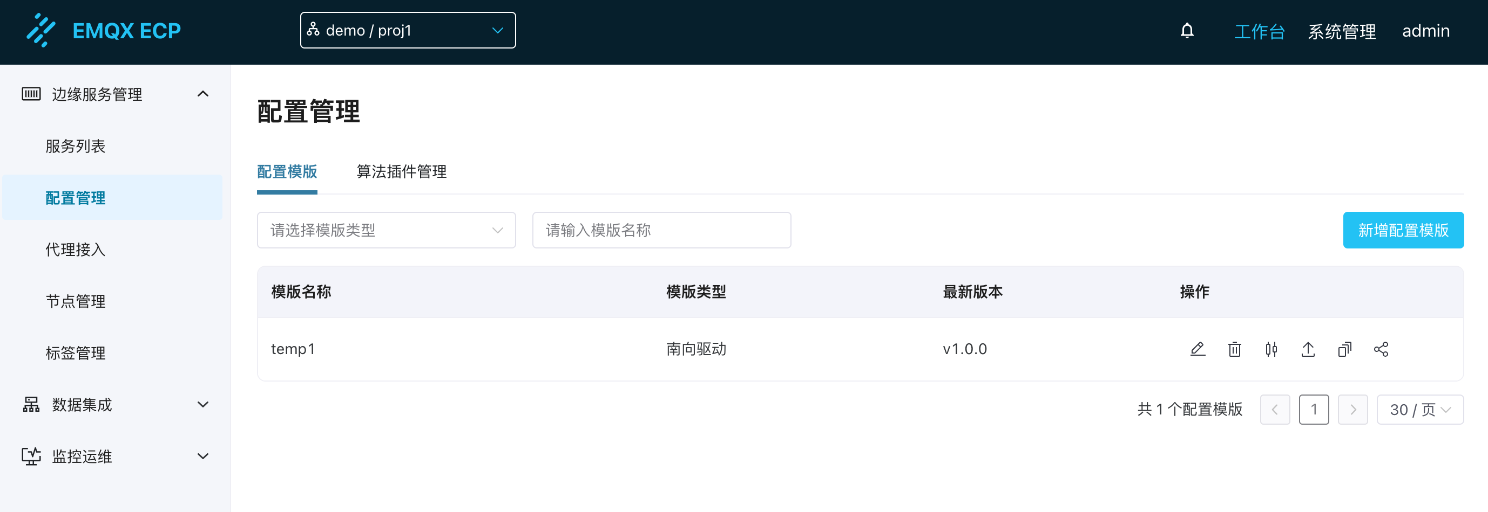Switch to the 算法插件管理 tab
The height and width of the screenshot is (512, 1488).
tap(402, 171)
